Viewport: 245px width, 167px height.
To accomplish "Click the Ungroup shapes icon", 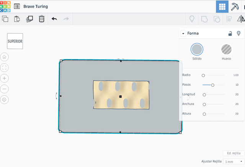I will [x=217, y=19].
